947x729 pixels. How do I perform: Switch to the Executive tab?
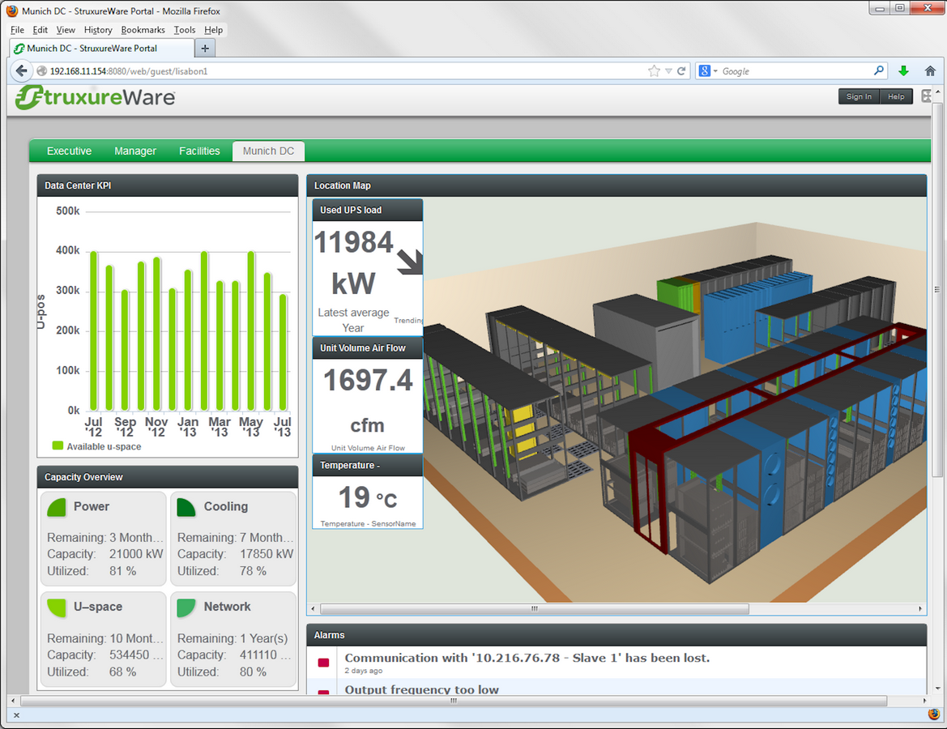pos(69,151)
